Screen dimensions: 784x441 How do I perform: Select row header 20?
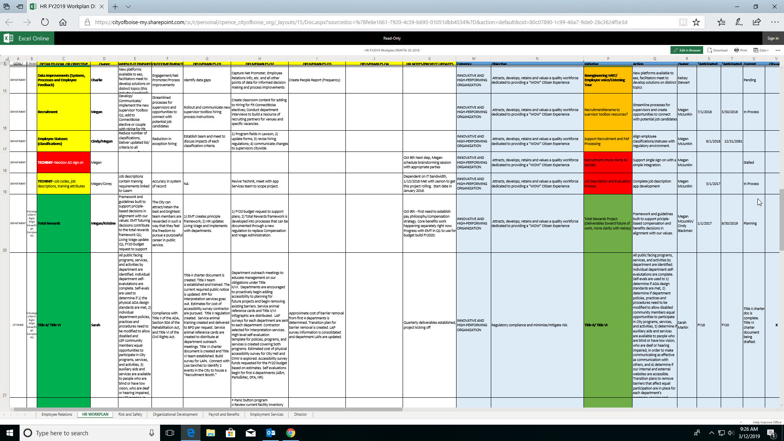pos(4,223)
